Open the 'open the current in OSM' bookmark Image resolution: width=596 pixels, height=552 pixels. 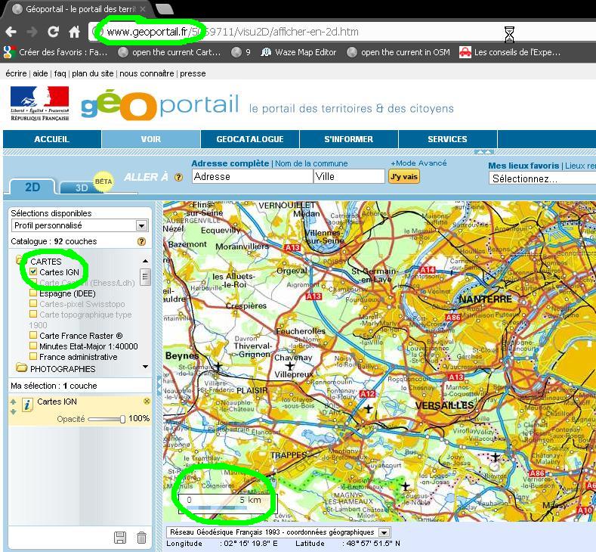[398, 52]
